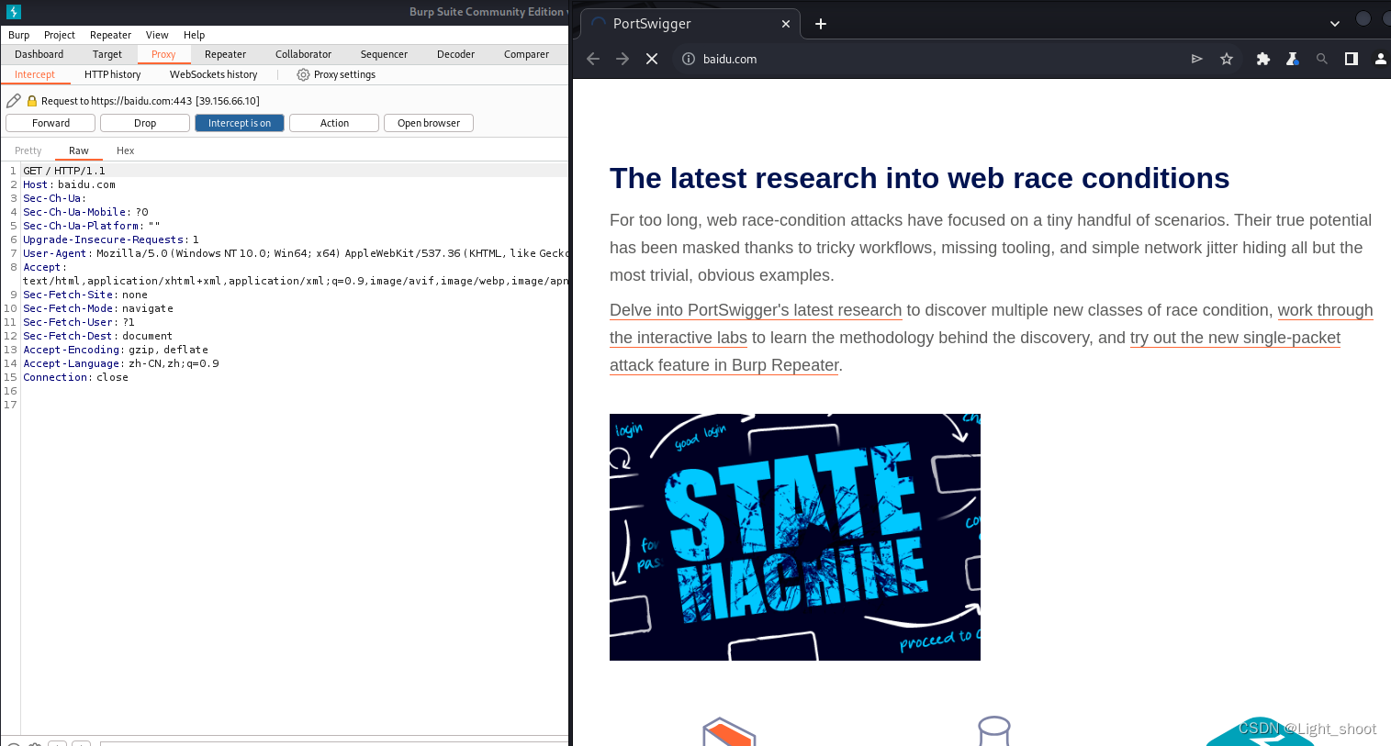The width and height of the screenshot is (1391, 746).
Task: Switch to the Comparer tab
Action: [527, 54]
